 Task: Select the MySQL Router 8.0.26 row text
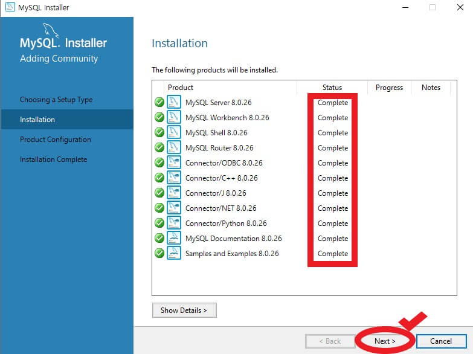pyautogui.click(x=219, y=148)
